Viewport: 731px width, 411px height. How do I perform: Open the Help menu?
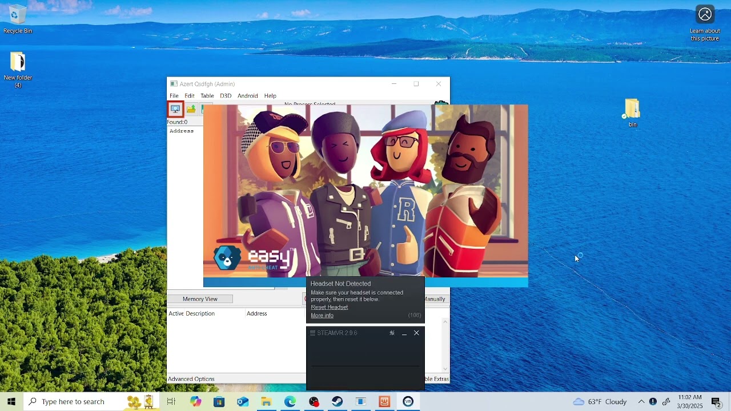[x=270, y=96]
